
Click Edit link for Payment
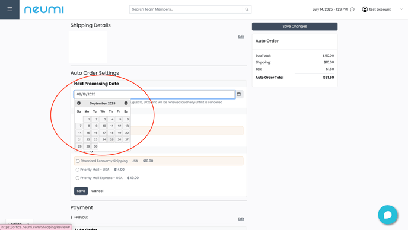[x=241, y=219]
